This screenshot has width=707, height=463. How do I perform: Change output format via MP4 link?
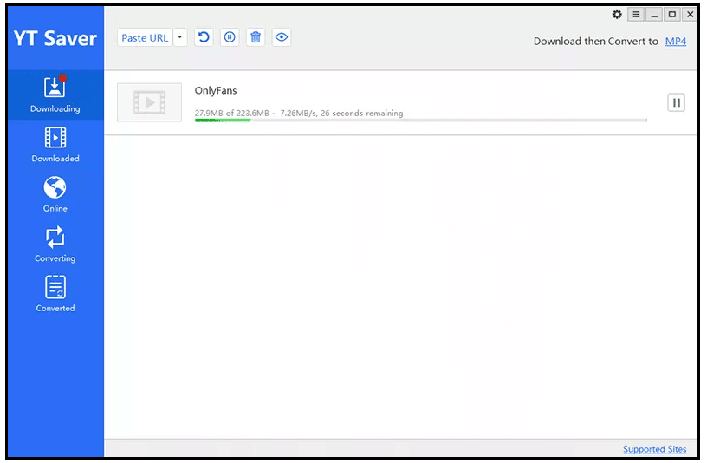coord(675,41)
